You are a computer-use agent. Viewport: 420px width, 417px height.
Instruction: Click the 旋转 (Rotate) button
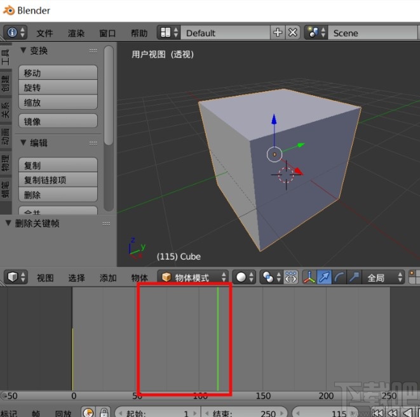point(58,88)
